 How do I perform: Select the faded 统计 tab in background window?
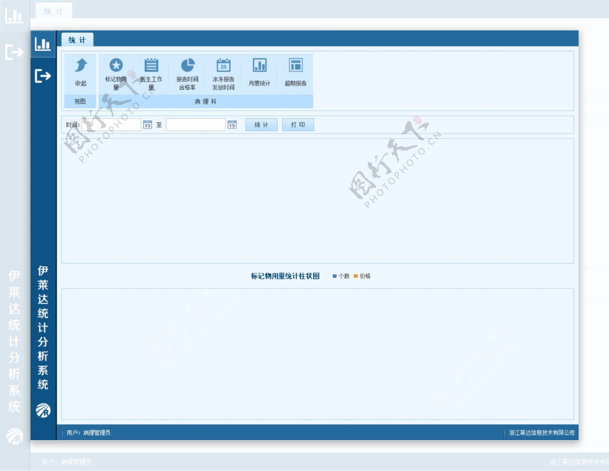click(54, 11)
